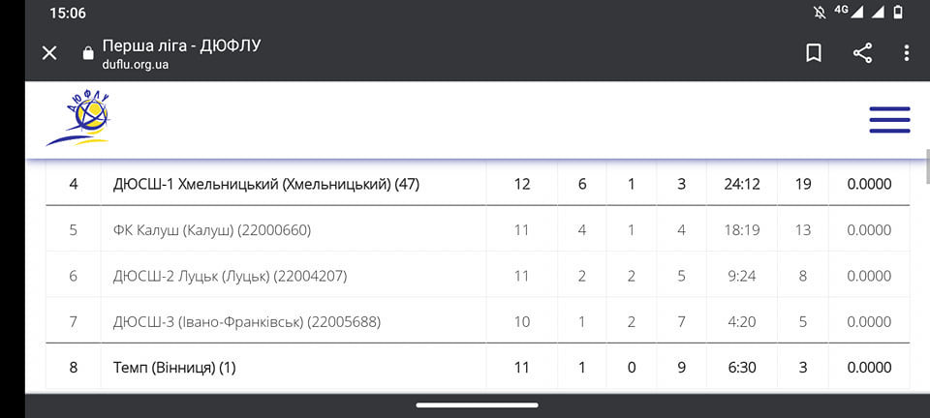Tap the site security lock icon
This screenshot has width=930, height=418.
[88, 53]
